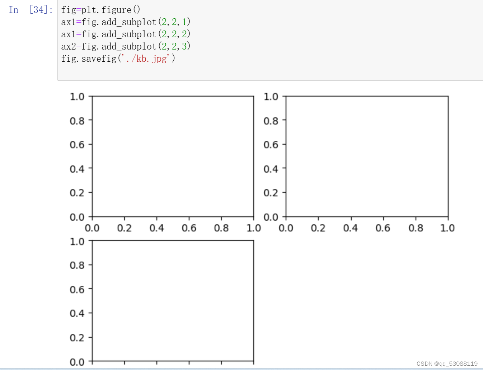Click the top-left subplot axes

point(173,156)
